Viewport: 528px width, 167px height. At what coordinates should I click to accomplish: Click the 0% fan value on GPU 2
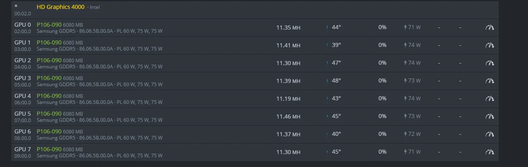click(382, 63)
